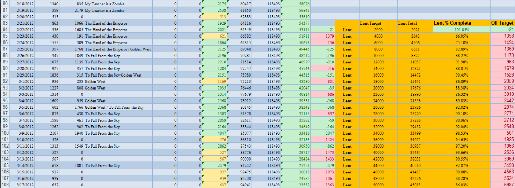Click 'The Hand of the Emperor / Golden West' cell
This screenshot has height=188, width=515.
(118, 49)
